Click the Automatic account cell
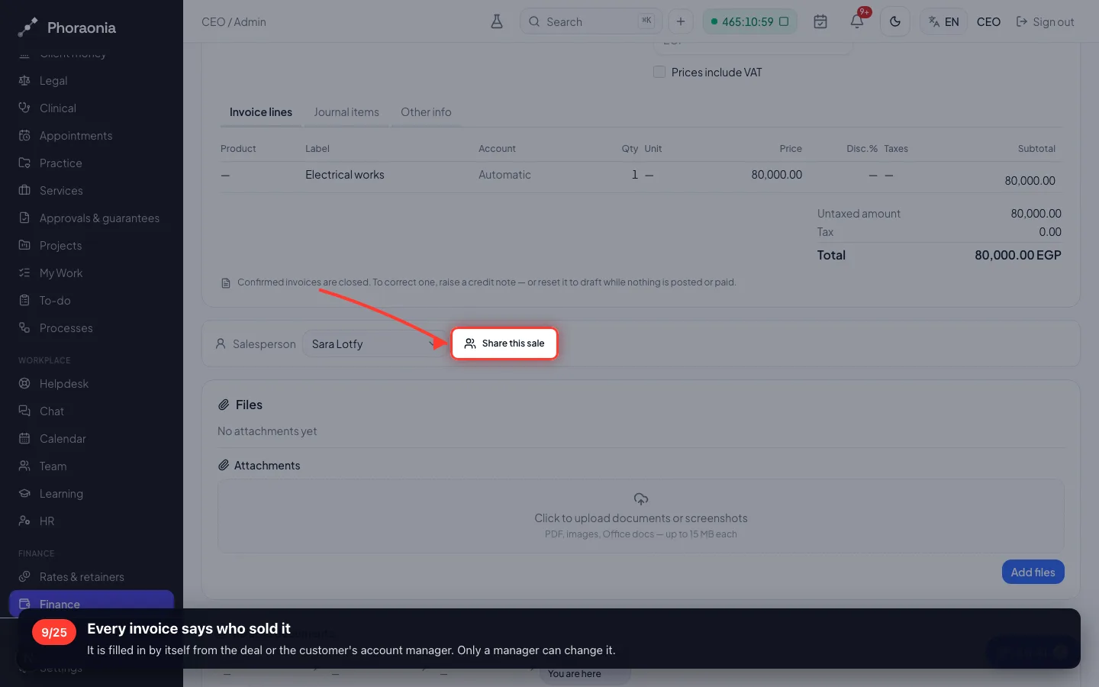 pos(504,175)
